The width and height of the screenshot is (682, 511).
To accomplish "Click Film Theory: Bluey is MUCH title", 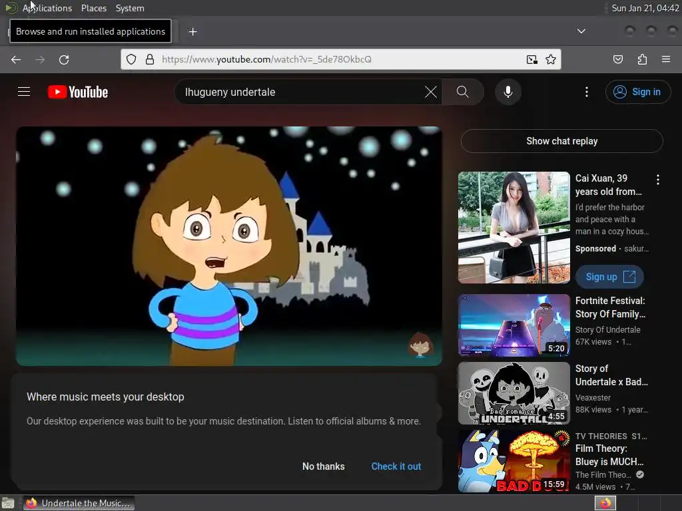I will coord(609,455).
